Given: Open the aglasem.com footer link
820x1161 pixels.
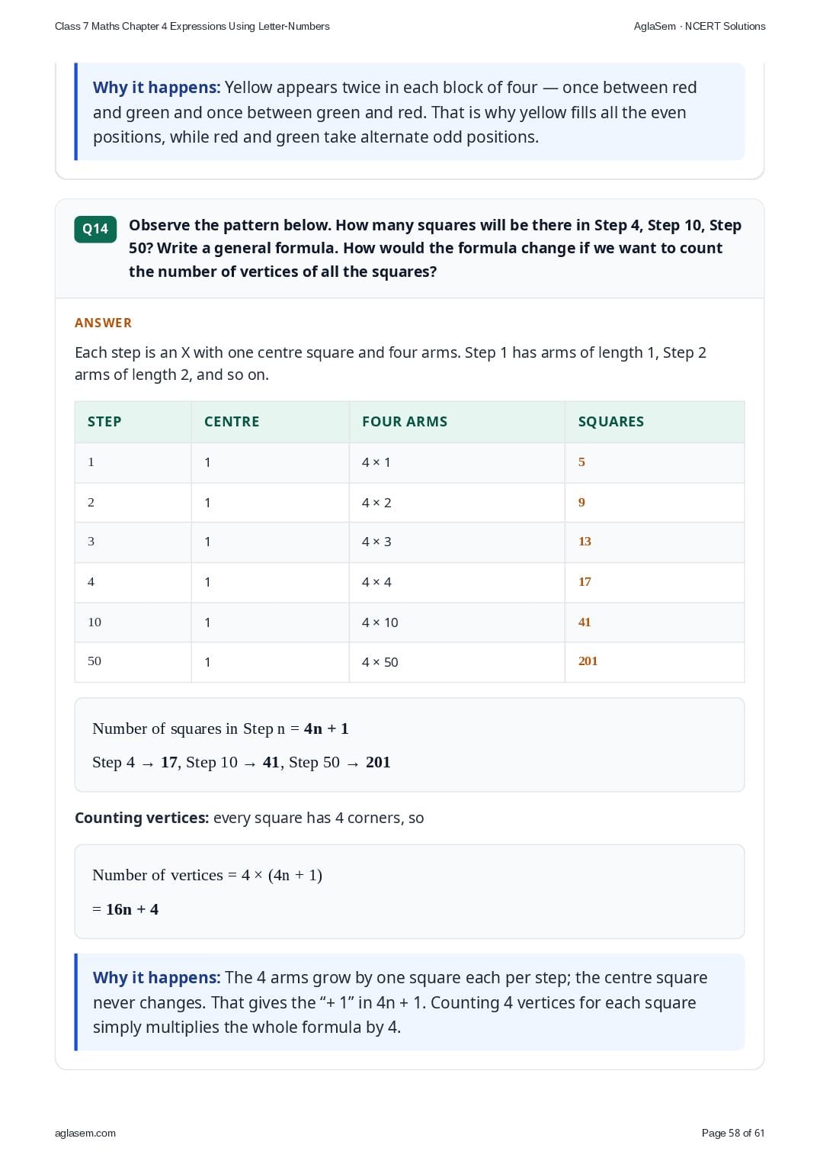Looking at the screenshot, I should (85, 1133).
